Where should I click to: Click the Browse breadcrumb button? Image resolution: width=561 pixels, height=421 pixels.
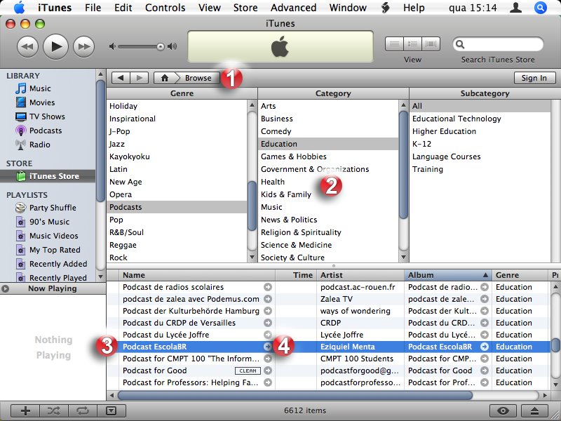(198, 78)
